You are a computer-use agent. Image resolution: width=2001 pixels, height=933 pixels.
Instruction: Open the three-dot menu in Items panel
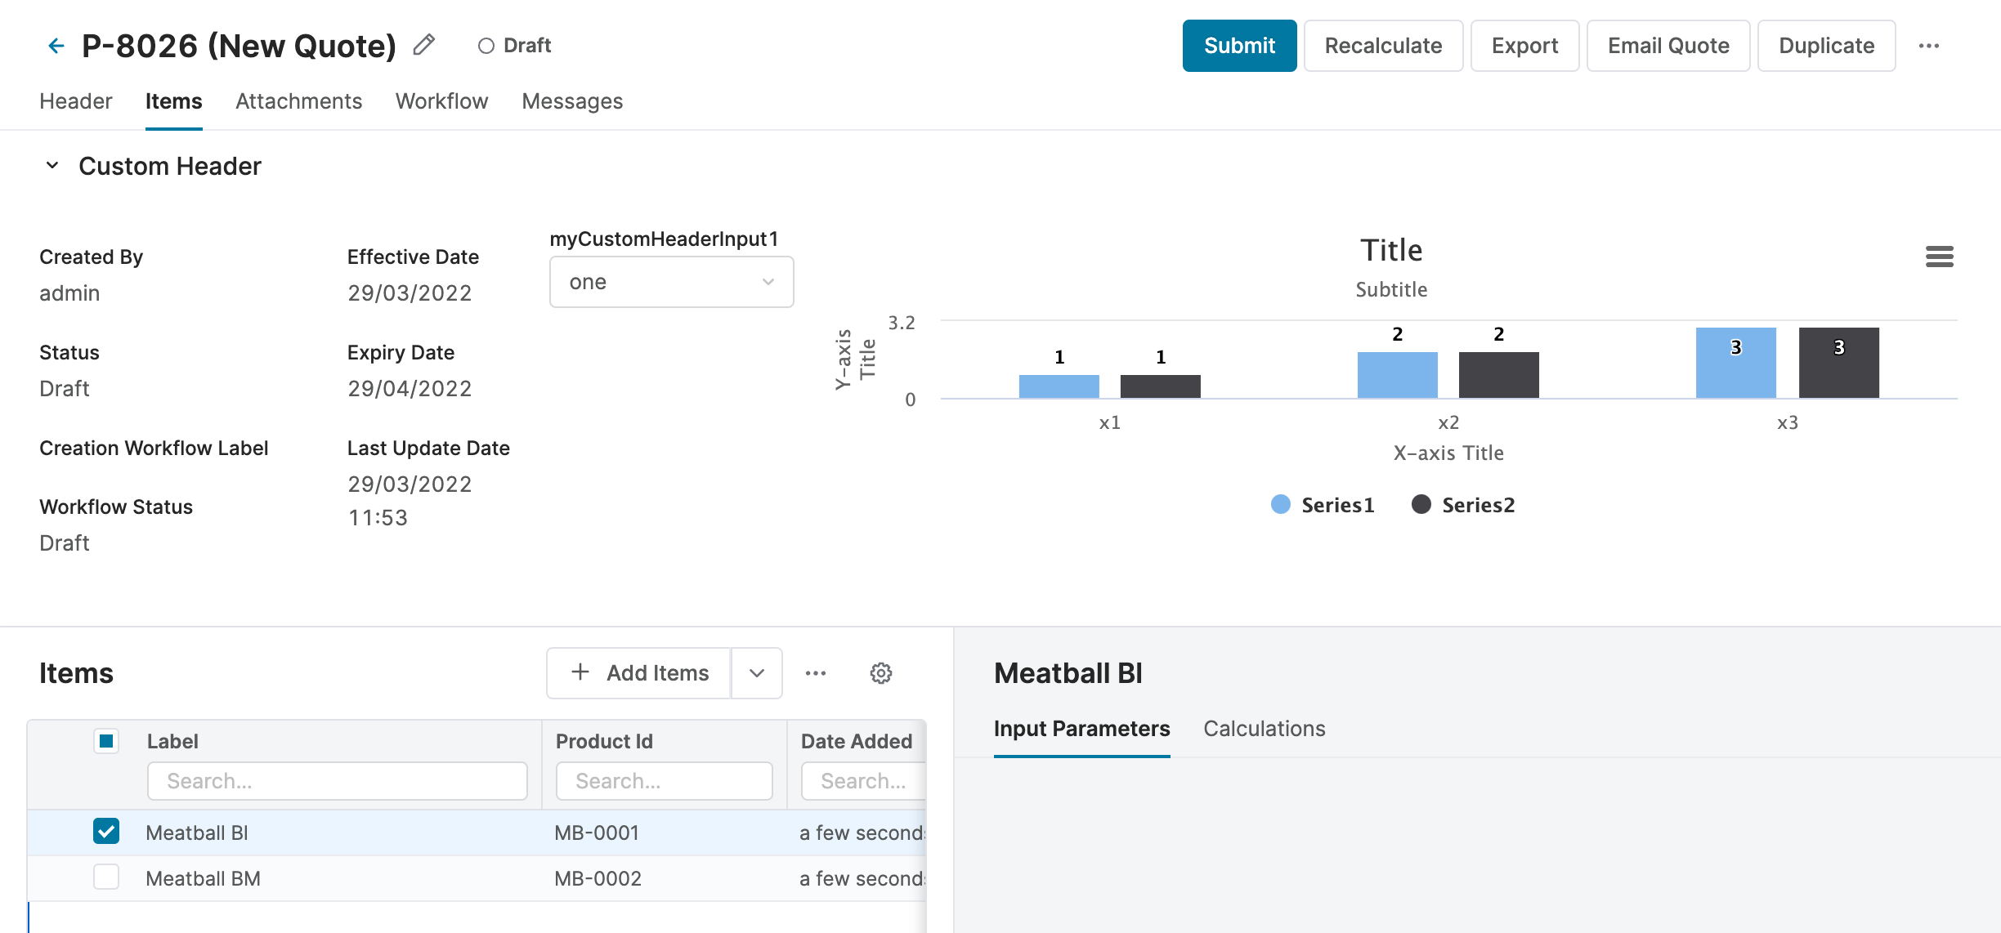[815, 673]
